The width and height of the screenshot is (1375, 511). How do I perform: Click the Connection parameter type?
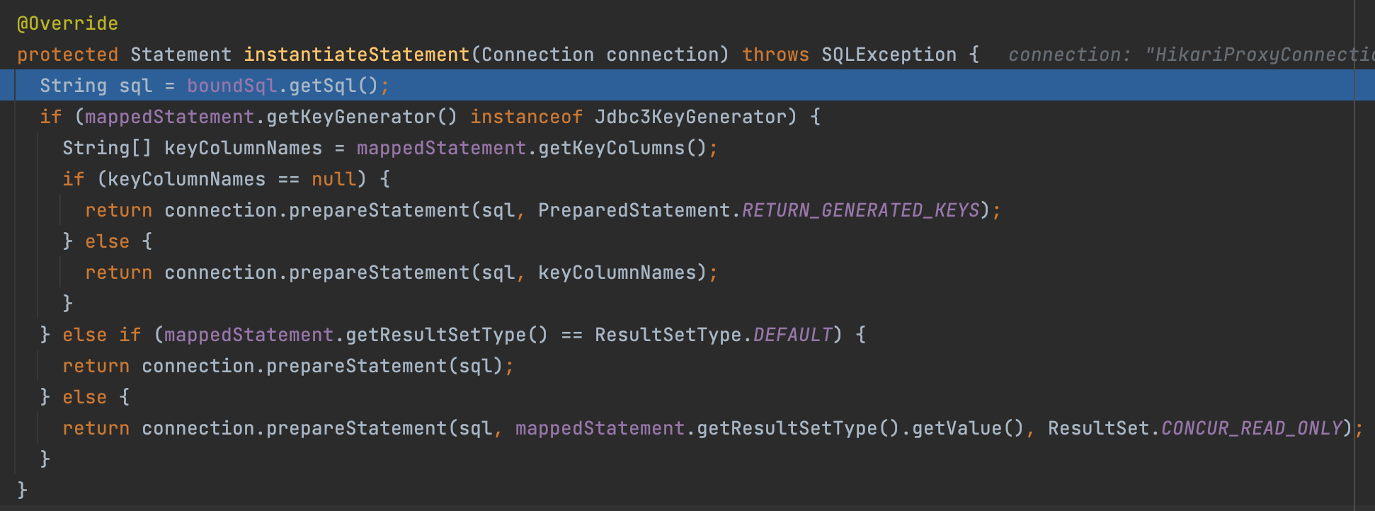537,54
